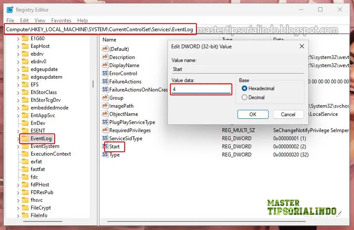Select the Hexadecimal base option
Viewport: 354px width, 230px height.
(258, 88)
